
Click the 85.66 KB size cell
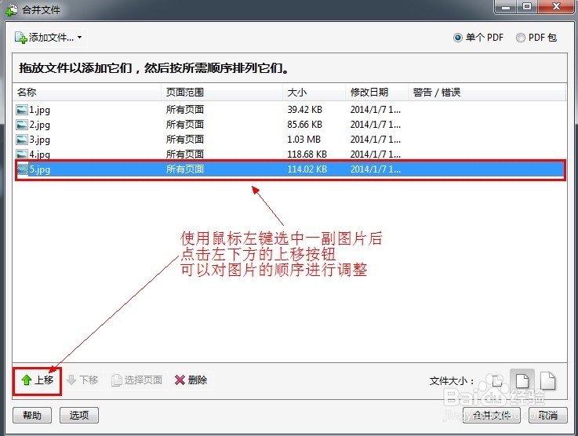pyautogui.click(x=305, y=125)
